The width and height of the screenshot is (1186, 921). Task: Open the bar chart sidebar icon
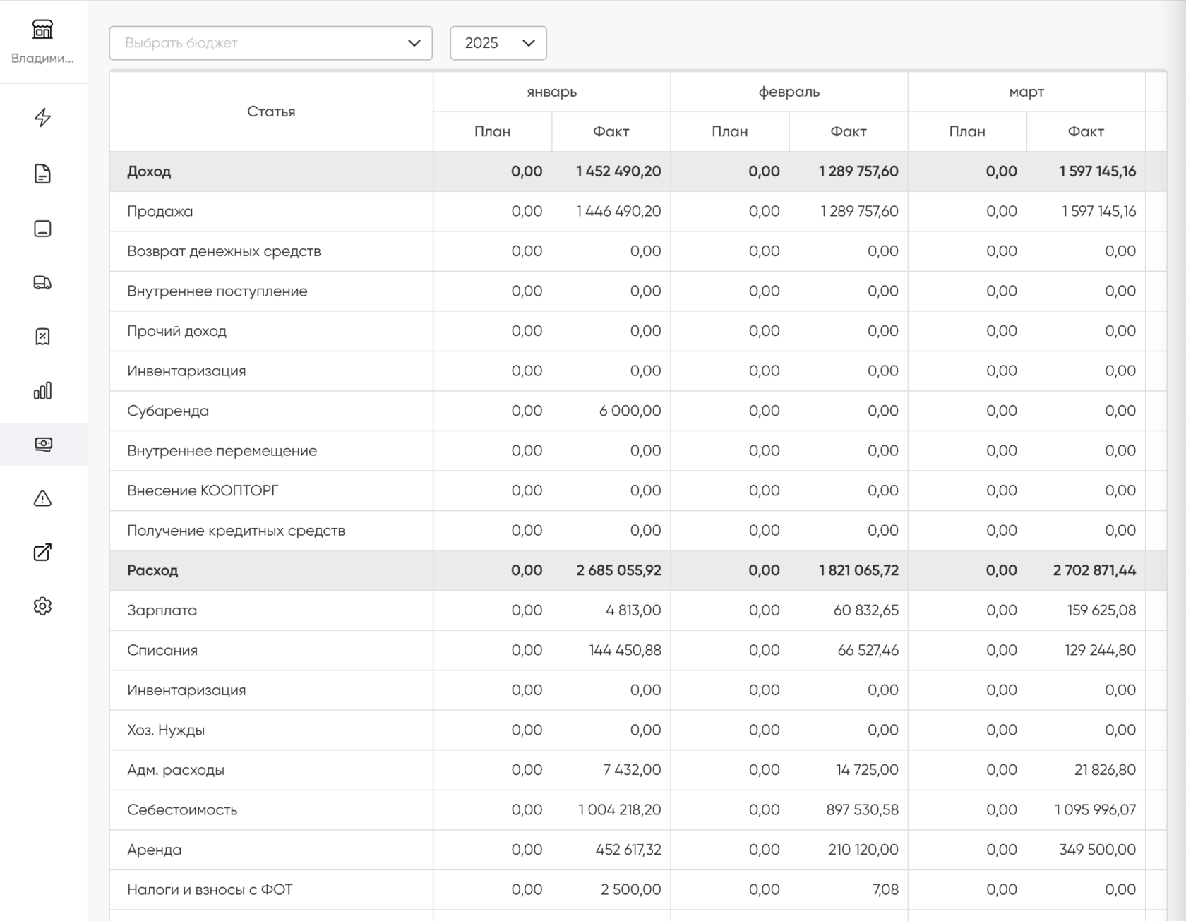pos(42,391)
